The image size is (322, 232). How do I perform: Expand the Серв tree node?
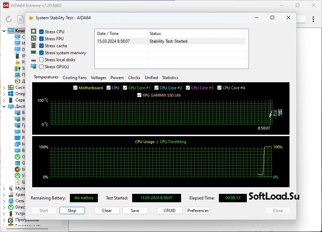(x=4, y=100)
